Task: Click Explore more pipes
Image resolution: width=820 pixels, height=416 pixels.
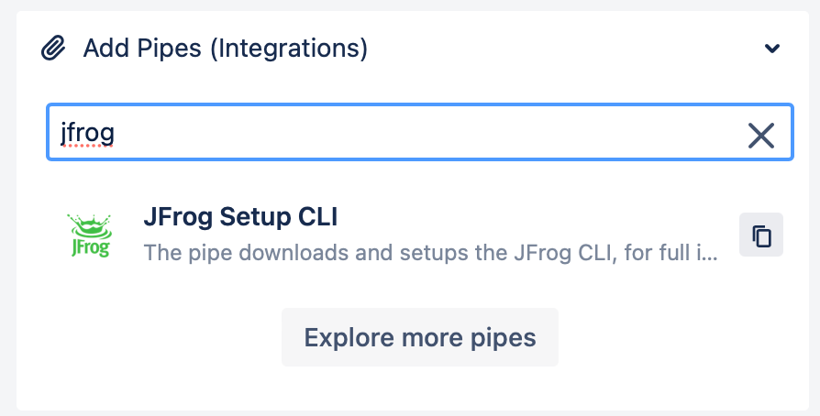Action: [420, 337]
